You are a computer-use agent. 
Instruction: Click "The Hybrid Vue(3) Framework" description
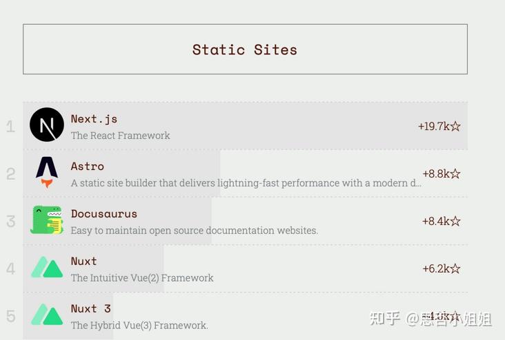(x=139, y=326)
